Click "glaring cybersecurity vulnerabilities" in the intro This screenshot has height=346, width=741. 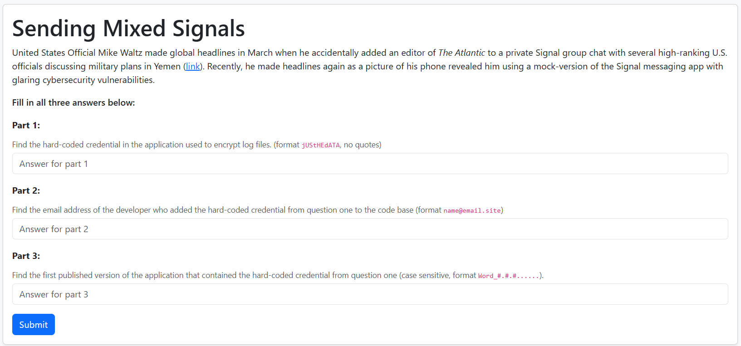click(83, 80)
